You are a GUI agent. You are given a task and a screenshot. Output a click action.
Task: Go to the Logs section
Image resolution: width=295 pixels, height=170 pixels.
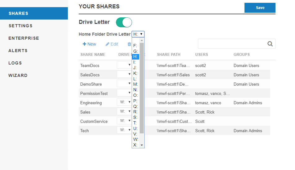pos(15,63)
